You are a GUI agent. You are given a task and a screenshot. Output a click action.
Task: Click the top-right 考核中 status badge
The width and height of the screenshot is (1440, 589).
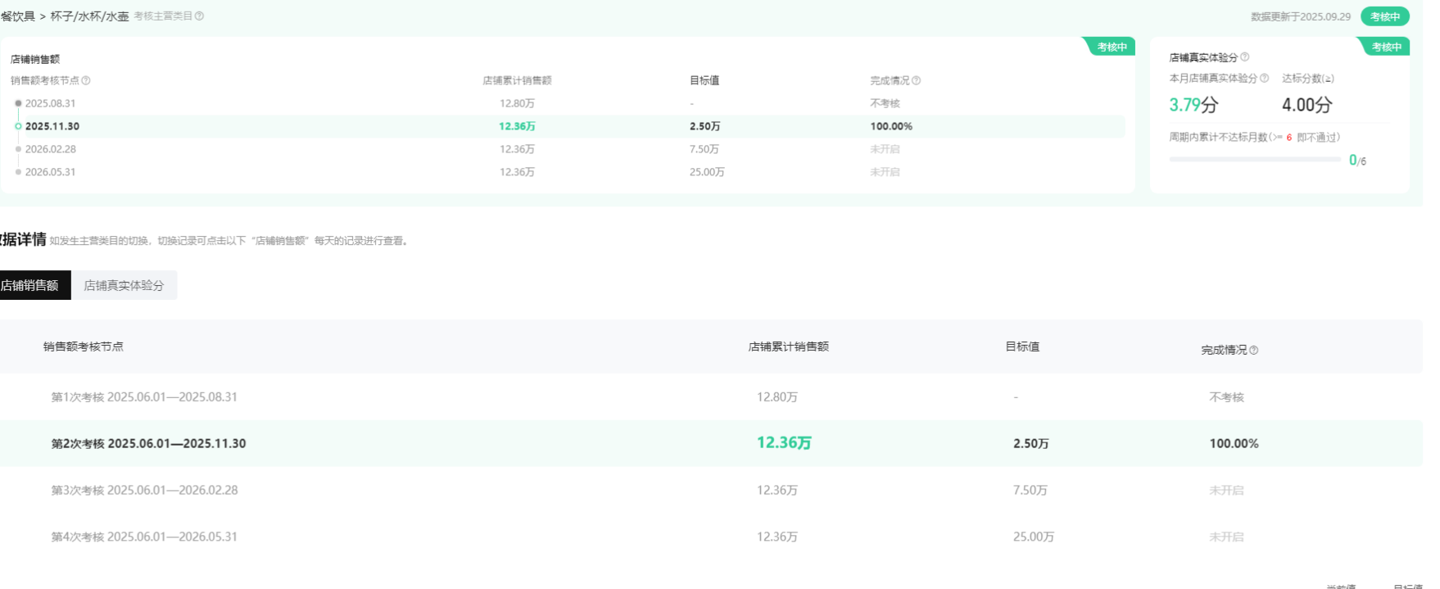click(1385, 16)
